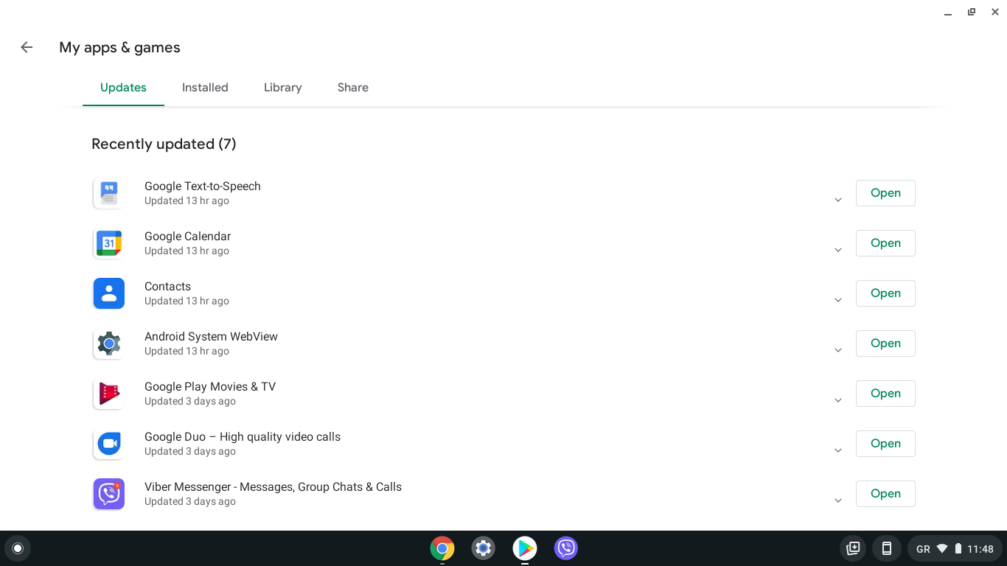The height and width of the screenshot is (566, 1007).
Task: Open the clock showing 11:48
Action: coord(980,549)
